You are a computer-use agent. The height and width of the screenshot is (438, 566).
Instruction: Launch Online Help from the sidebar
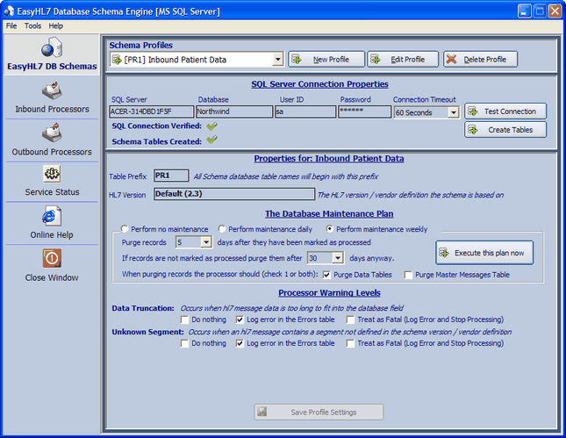point(51,217)
